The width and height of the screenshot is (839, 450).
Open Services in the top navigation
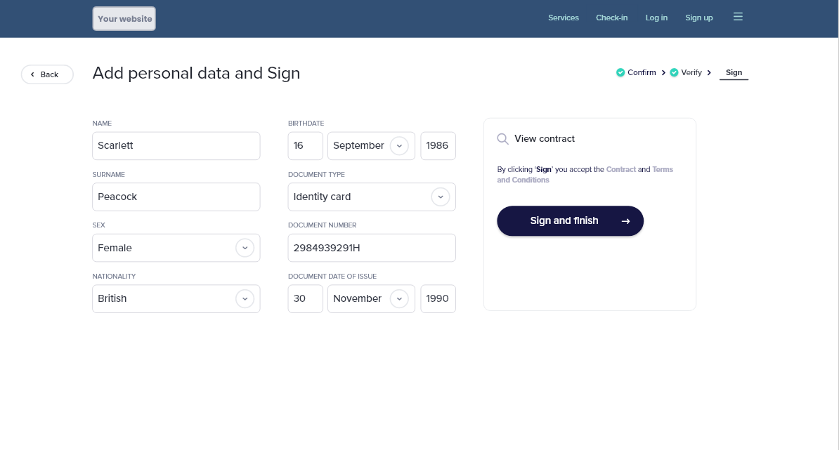[564, 18]
